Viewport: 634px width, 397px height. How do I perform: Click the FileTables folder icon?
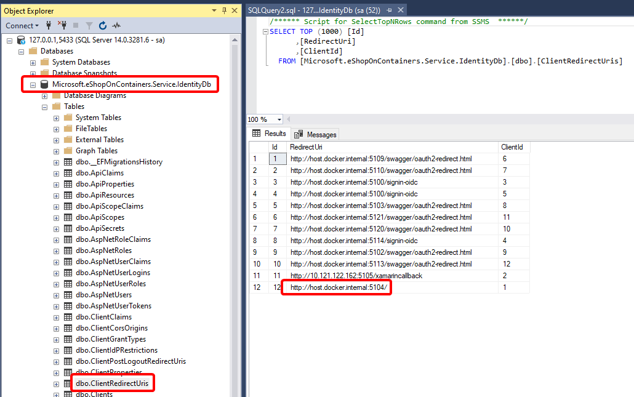68,128
